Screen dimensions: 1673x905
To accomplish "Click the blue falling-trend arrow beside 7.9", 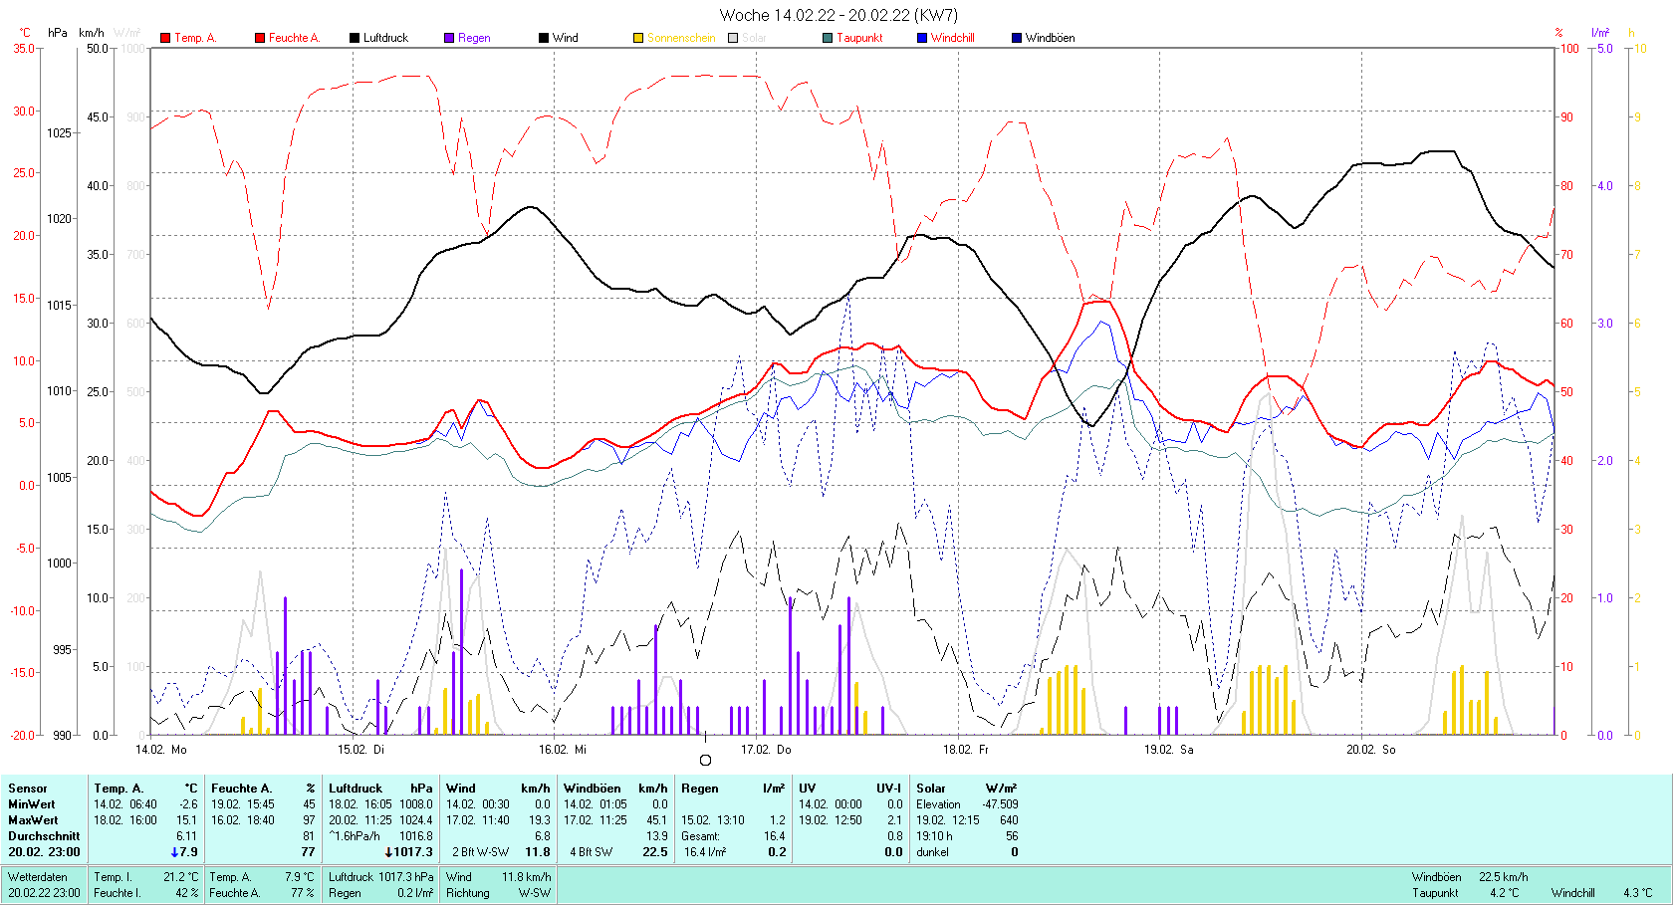I will (x=174, y=852).
